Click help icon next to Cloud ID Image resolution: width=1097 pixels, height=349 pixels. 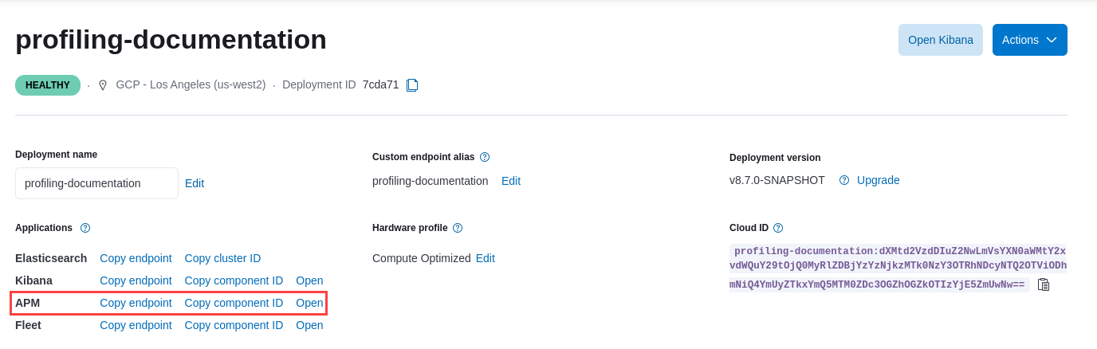(778, 228)
